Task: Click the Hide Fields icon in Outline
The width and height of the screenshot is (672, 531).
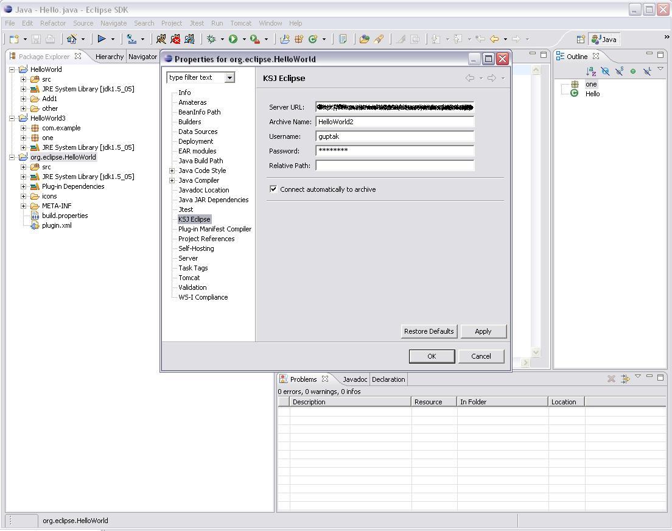Action: click(605, 71)
